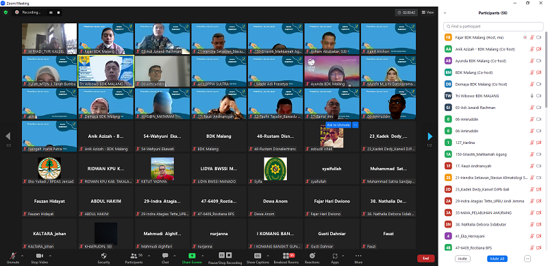This screenshot has width=548, height=266.
Task: Click the Find a participant search field
Action: (493, 26)
